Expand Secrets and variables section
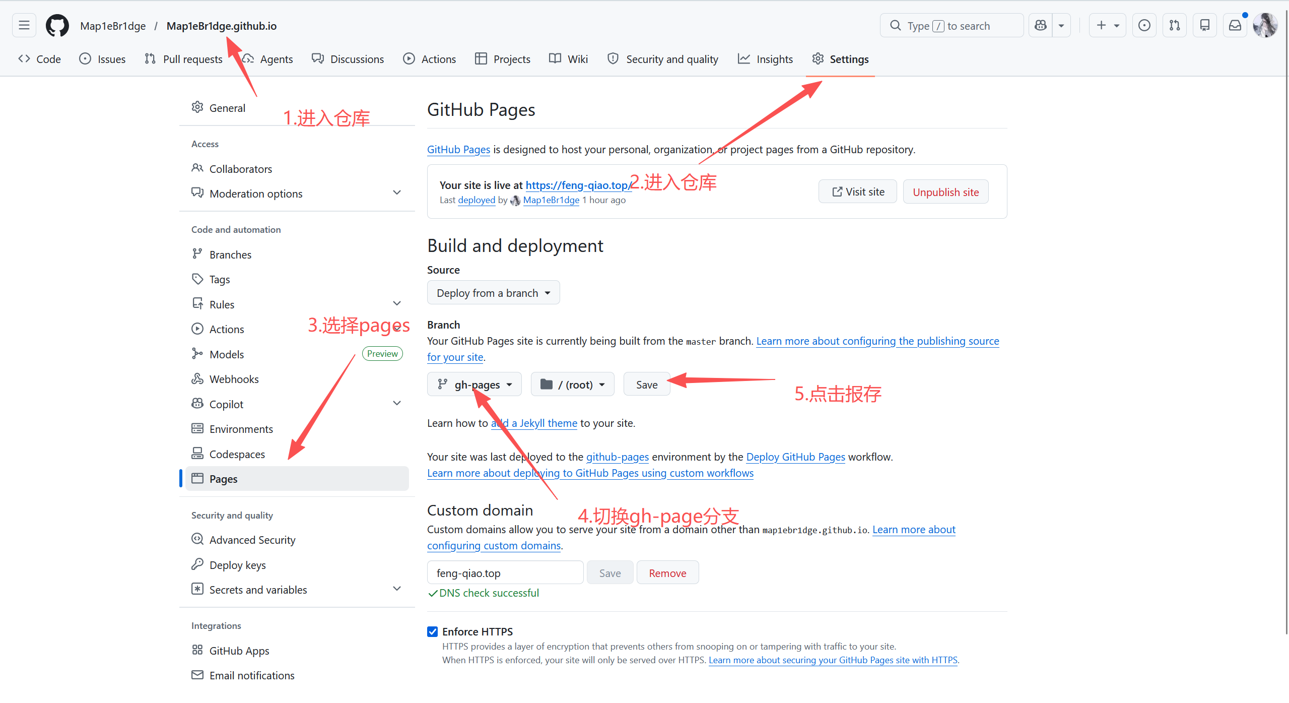Viewport: 1289px width, 703px height. pos(297,590)
